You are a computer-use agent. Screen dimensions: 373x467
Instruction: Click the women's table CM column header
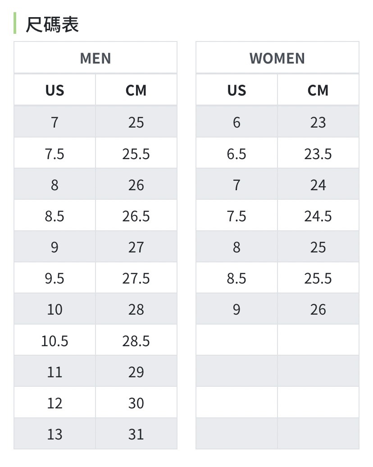point(318,91)
